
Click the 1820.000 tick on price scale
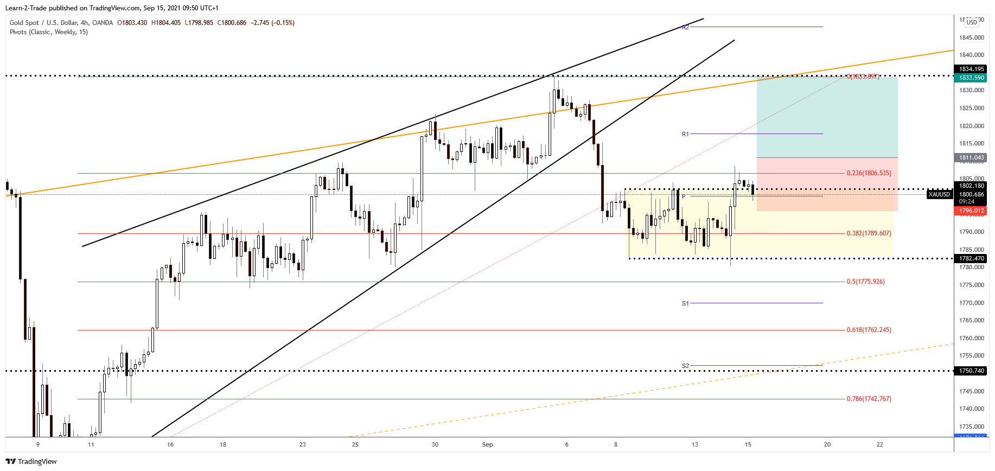971,126
